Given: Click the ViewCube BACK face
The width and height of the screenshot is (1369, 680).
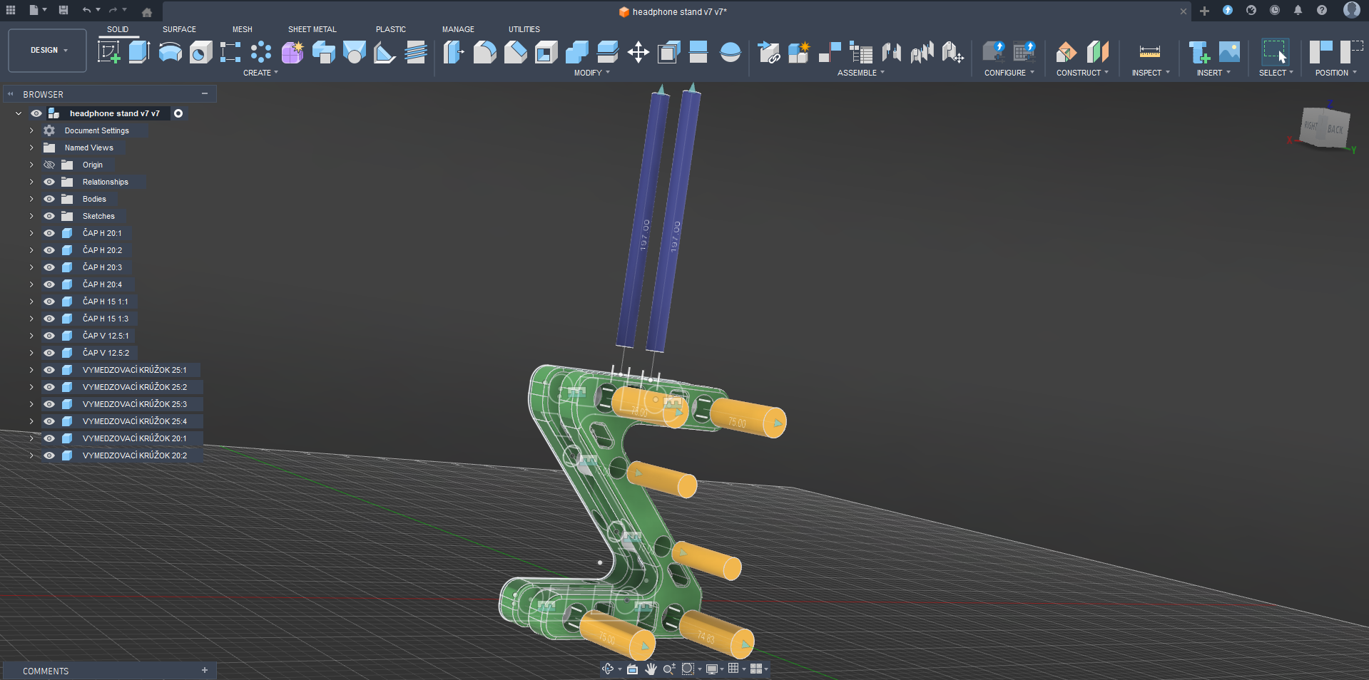Looking at the screenshot, I should (1335, 129).
